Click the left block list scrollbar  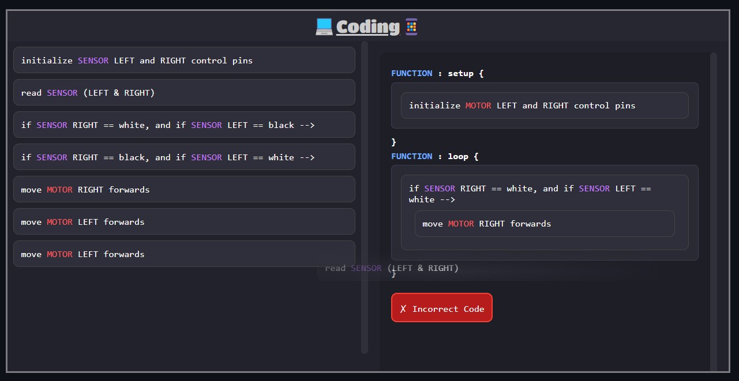tap(364, 196)
